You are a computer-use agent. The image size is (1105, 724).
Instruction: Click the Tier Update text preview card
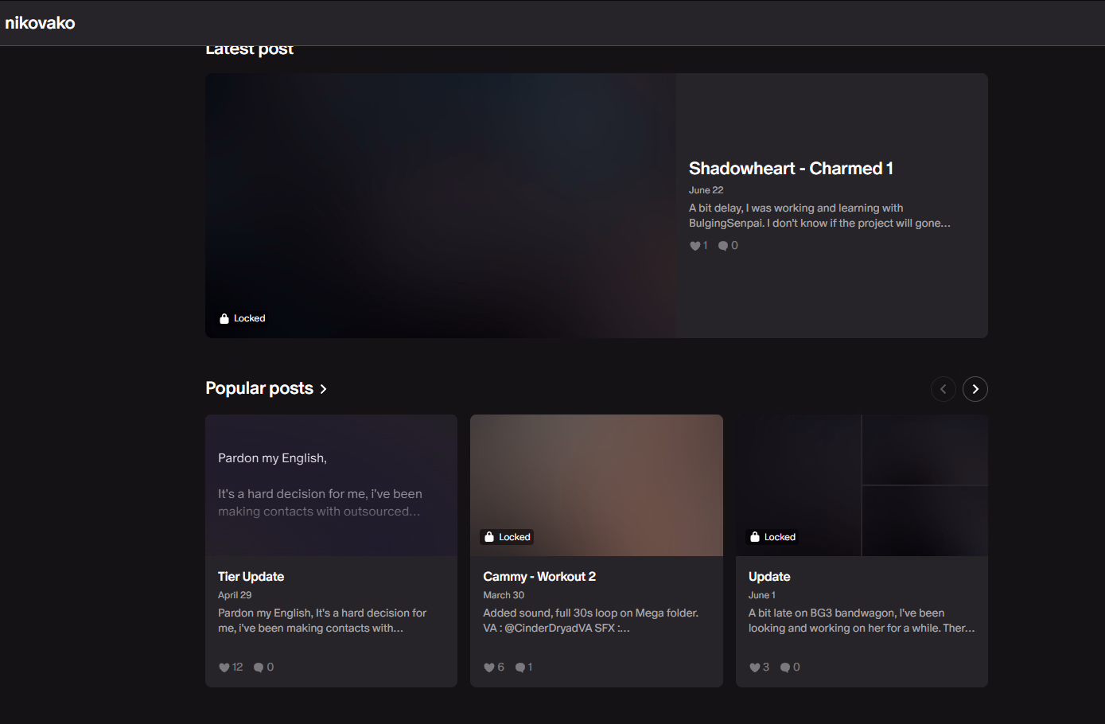(x=331, y=485)
